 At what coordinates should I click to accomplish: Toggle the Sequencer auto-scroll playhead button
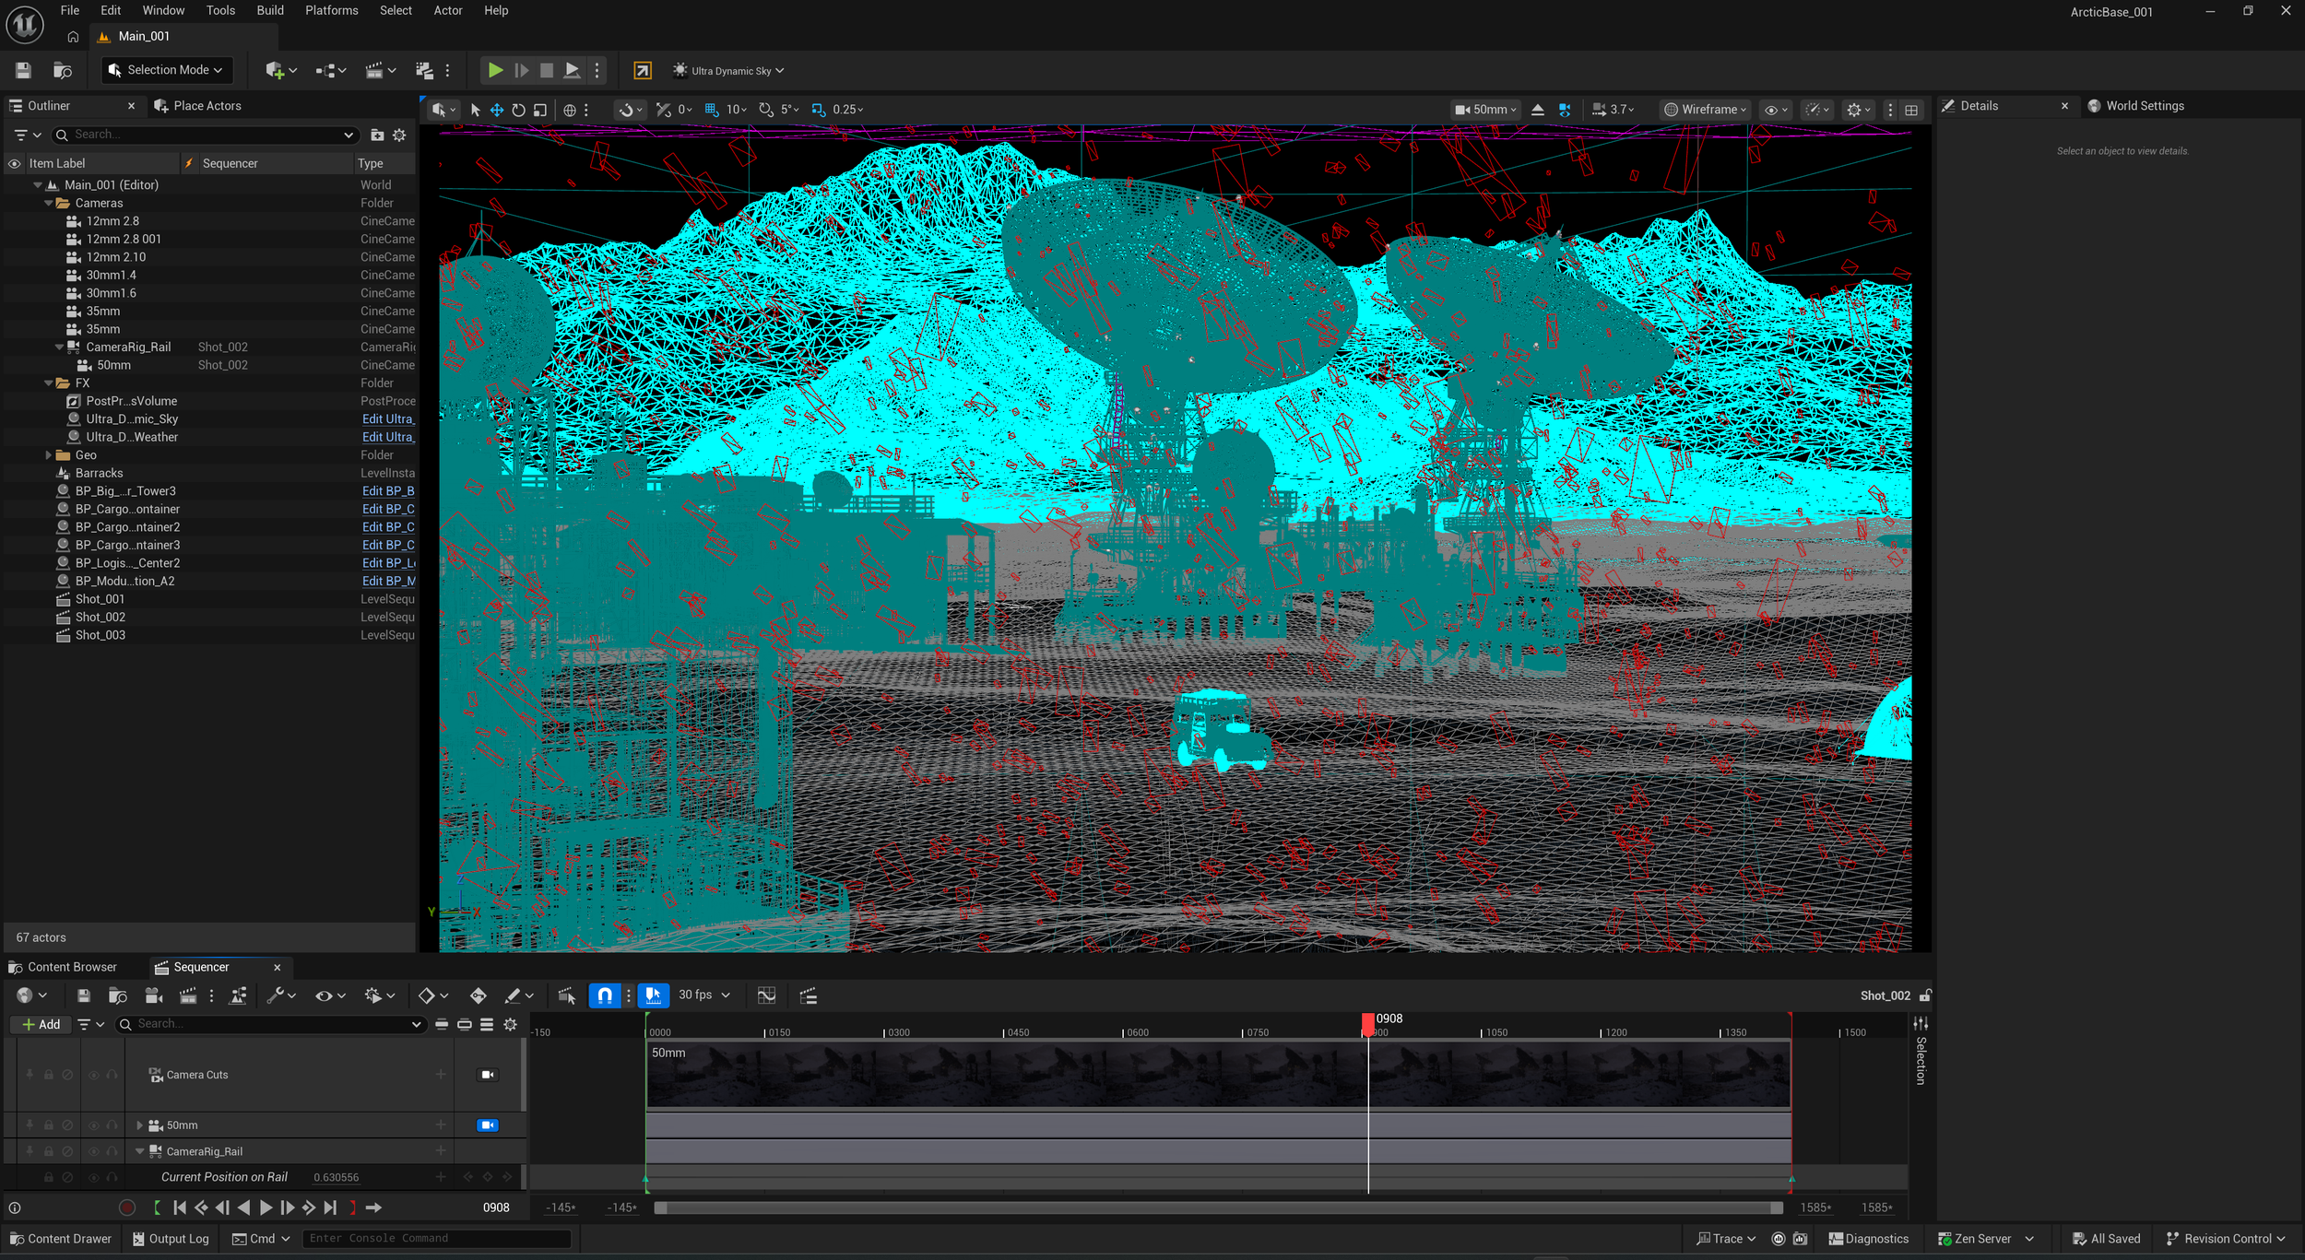tap(654, 995)
